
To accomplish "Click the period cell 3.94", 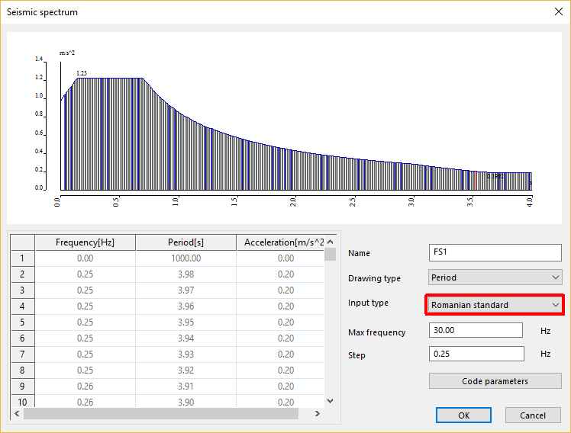I will 185,338.
